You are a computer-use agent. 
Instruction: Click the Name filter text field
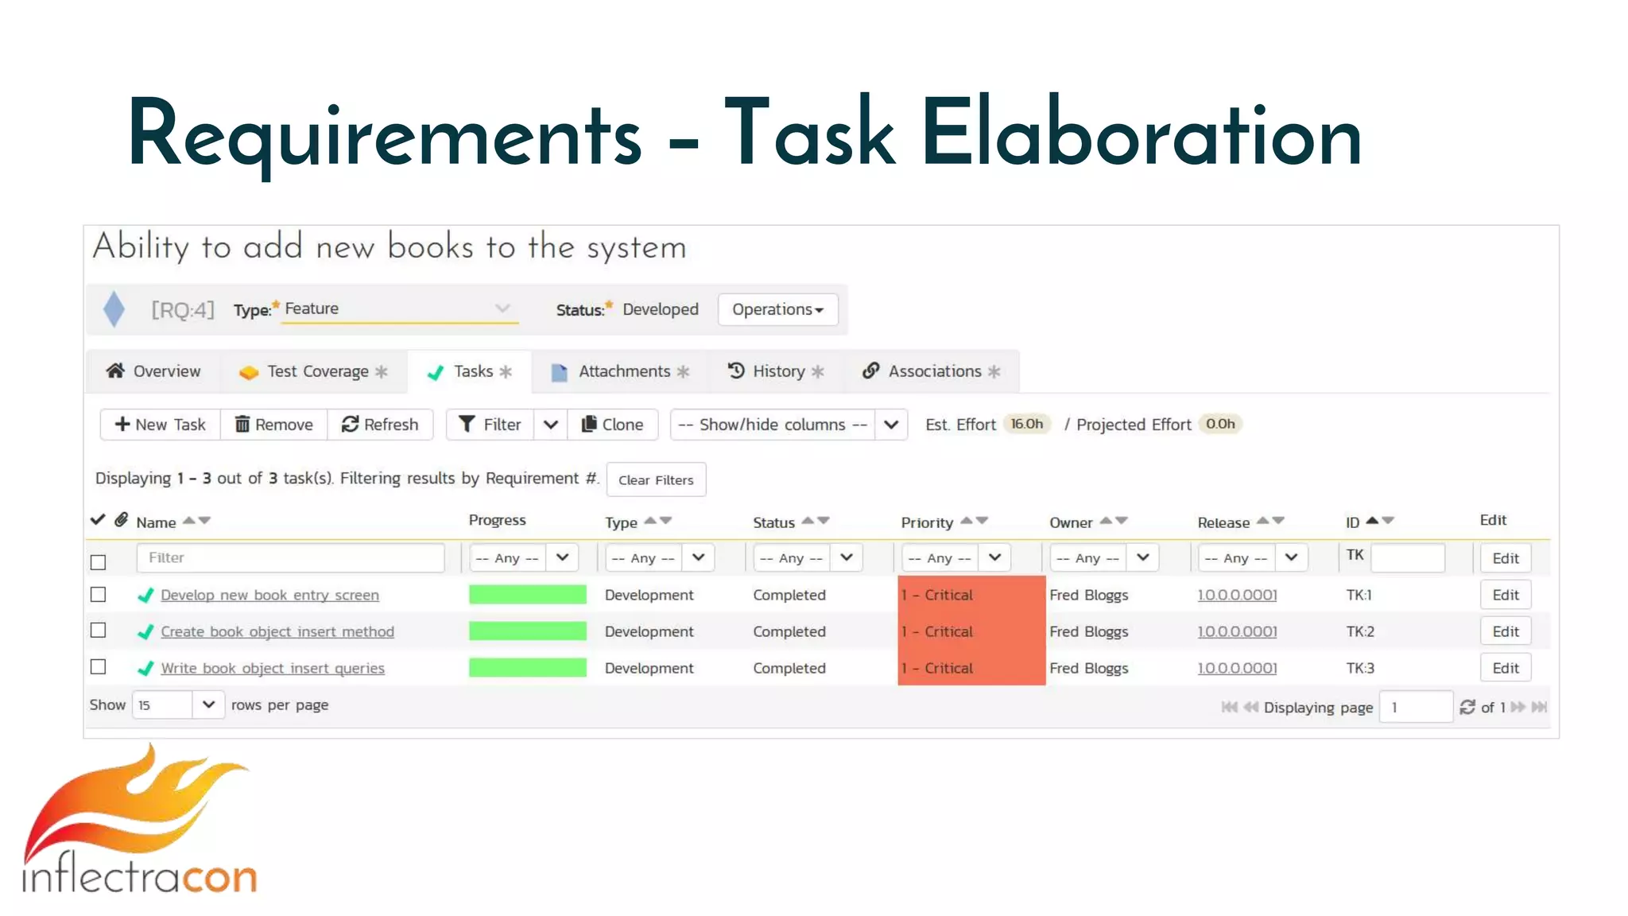(x=290, y=557)
